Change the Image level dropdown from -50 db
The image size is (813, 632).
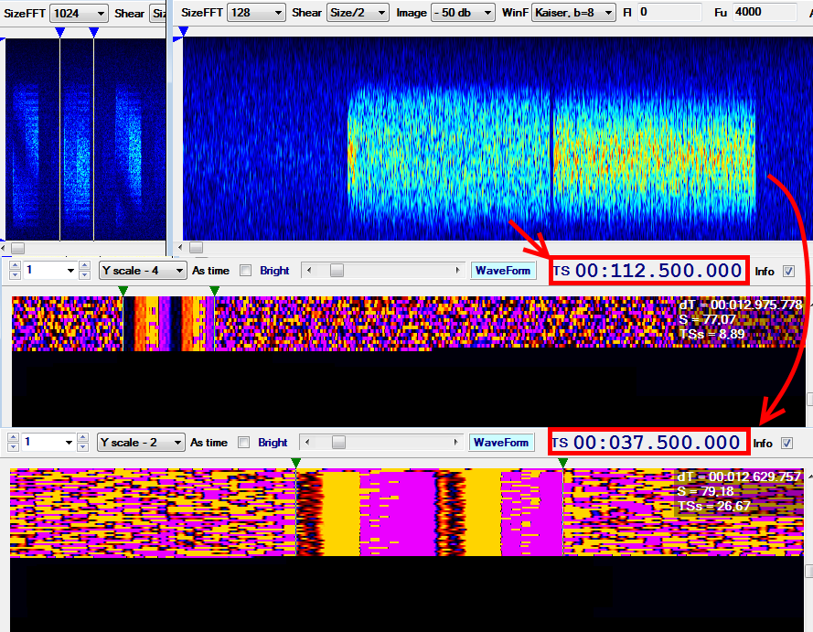click(462, 13)
